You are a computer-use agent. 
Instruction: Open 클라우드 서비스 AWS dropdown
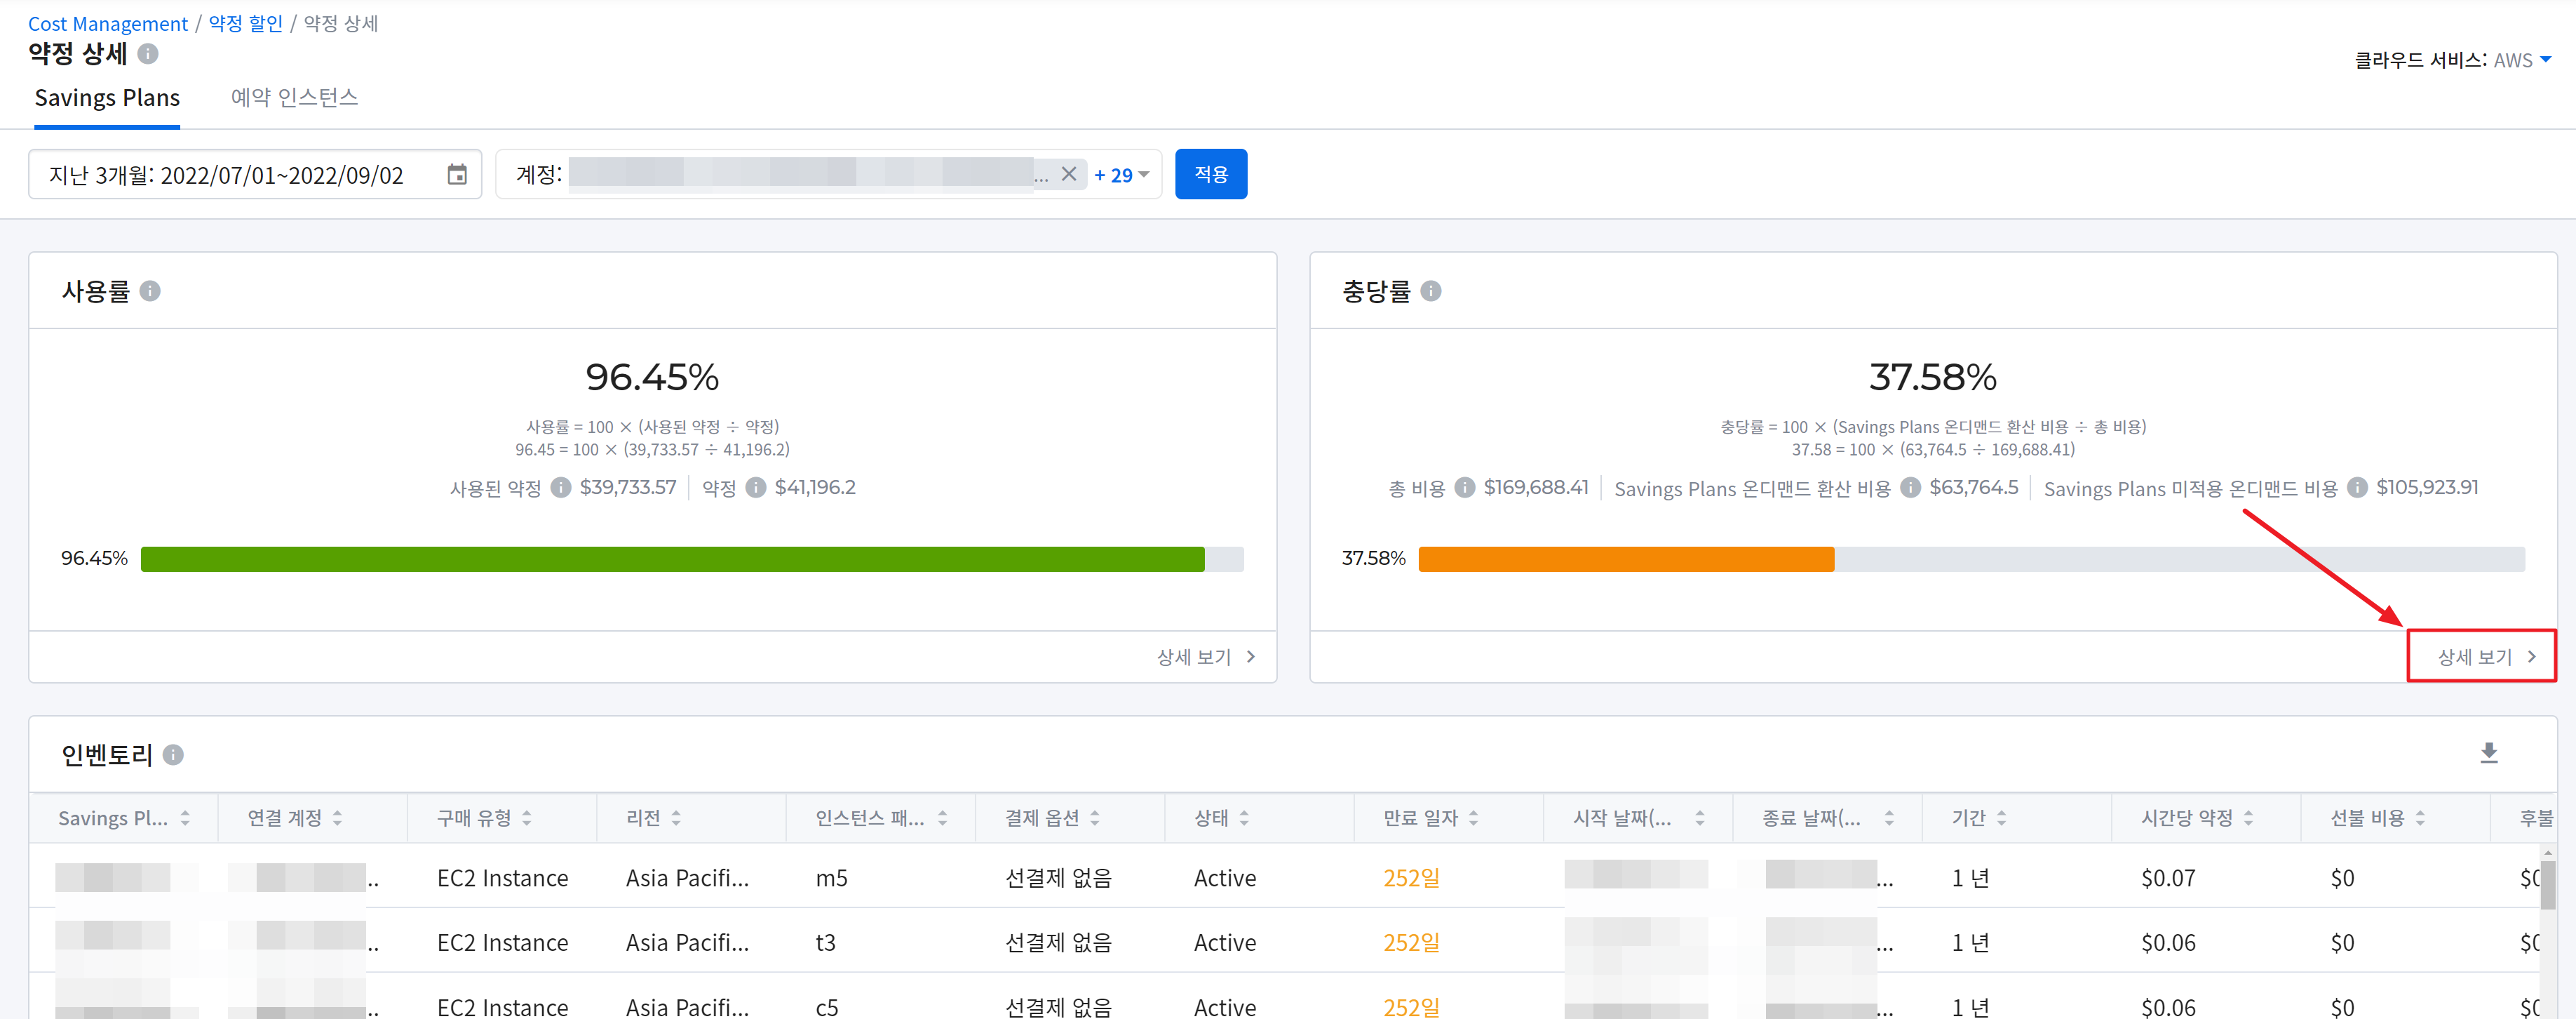(2522, 60)
